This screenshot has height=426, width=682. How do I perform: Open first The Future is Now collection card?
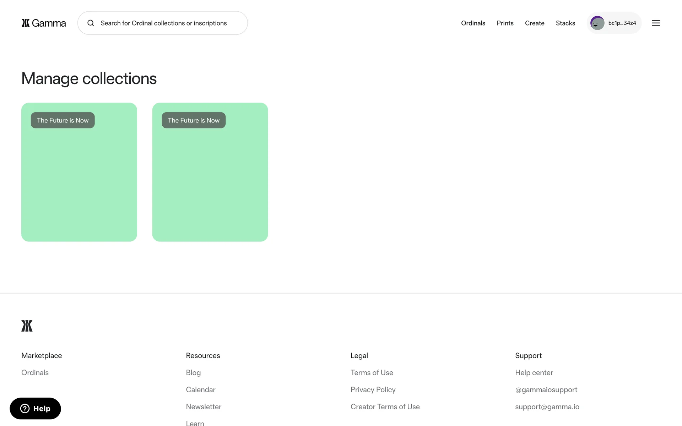click(79, 172)
